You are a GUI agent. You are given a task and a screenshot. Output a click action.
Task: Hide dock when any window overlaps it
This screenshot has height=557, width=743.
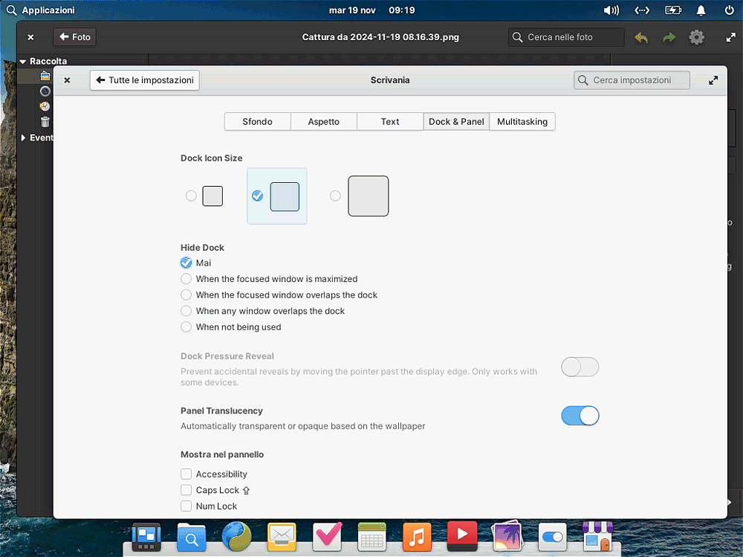262,312
